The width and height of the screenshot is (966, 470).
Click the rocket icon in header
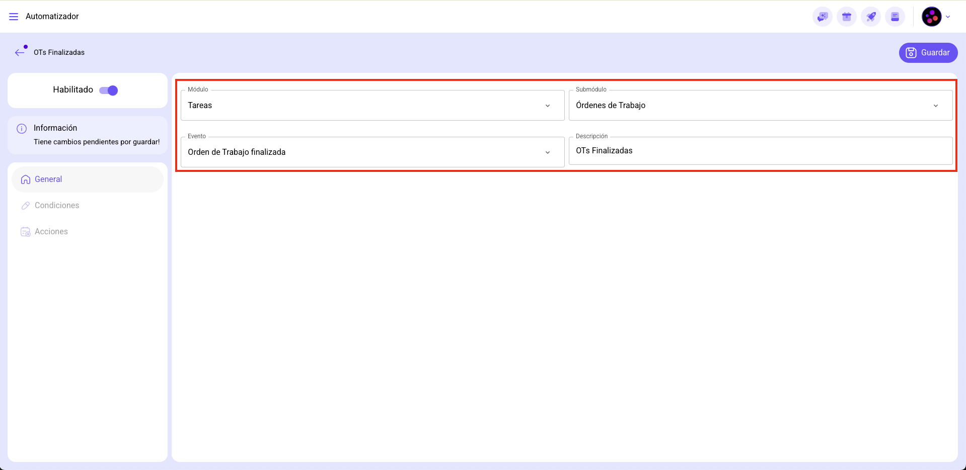coord(870,17)
